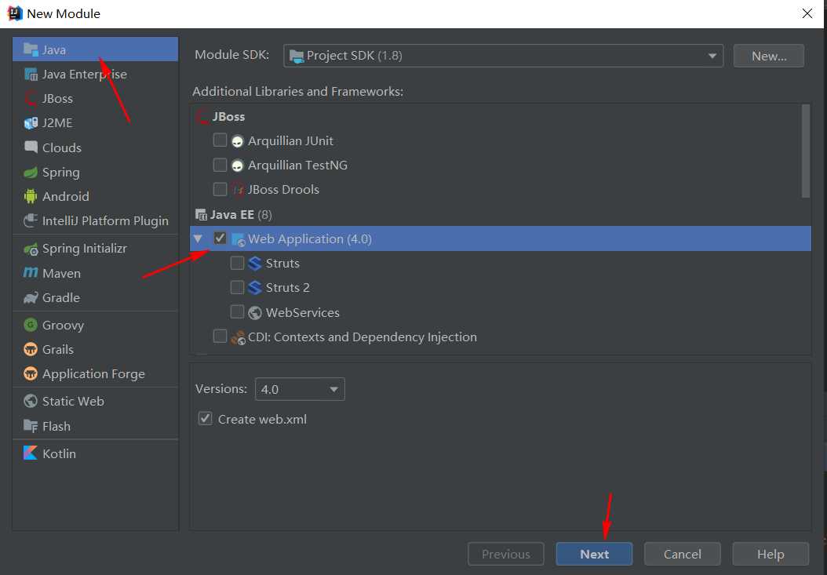Viewport: 827px width, 575px height.
Task: Select the Groovy module type
Action: click(x=96, y=325)
